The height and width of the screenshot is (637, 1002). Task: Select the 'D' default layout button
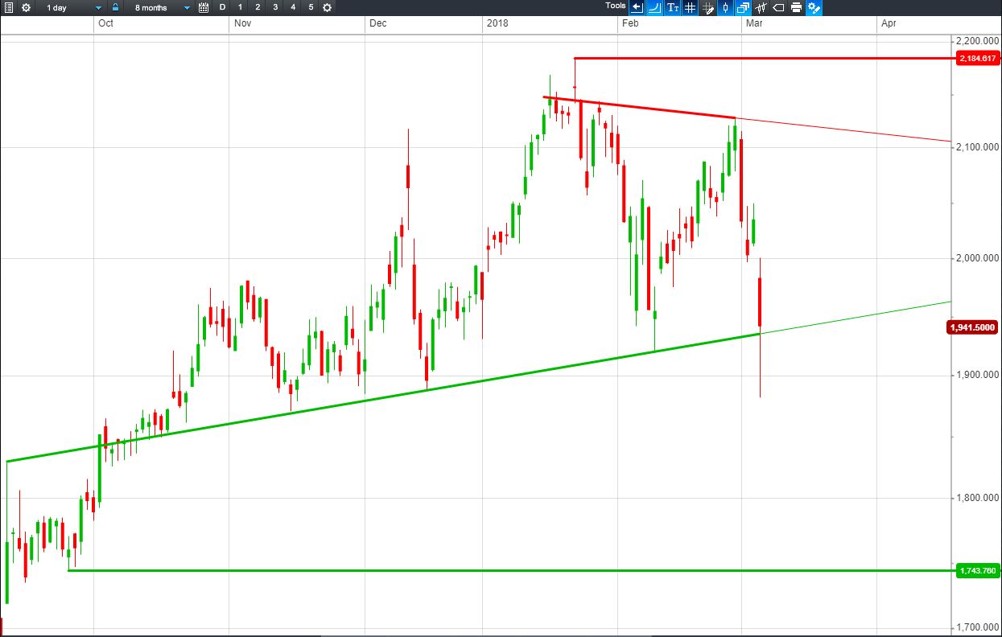click(x=223, y=7)
